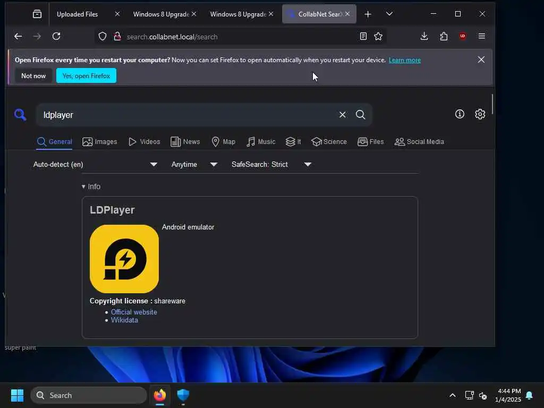The height and width of the screenshot is (408, 544).
Task: Open a new tab with the plus button
Action: [x=368, y=14]
